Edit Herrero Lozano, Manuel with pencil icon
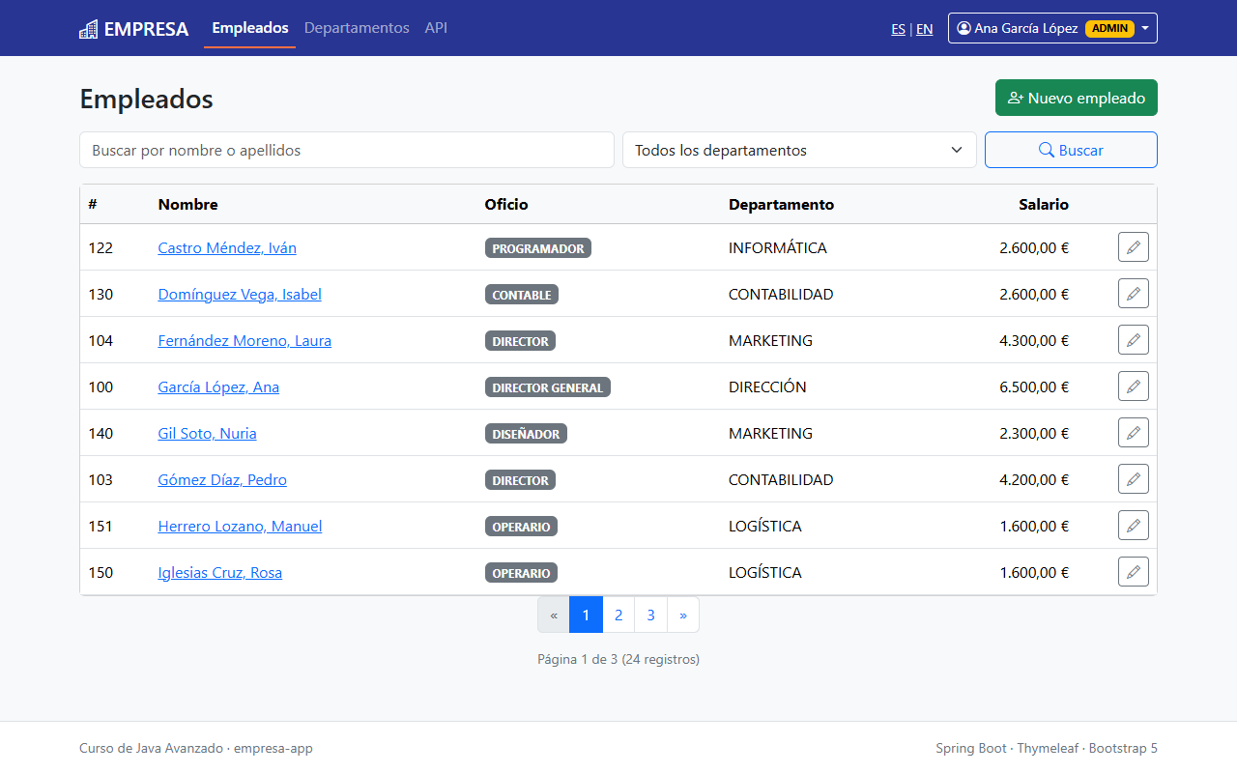Viewport: 1237px width, 773px height. point(1134,526)
